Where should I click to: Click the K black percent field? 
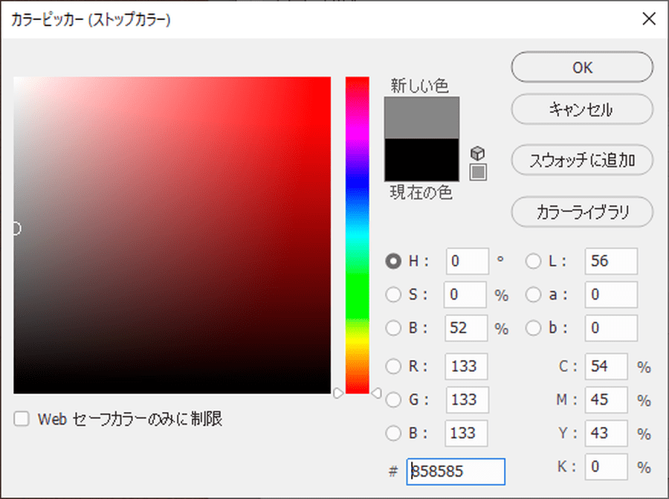[607, 466]
